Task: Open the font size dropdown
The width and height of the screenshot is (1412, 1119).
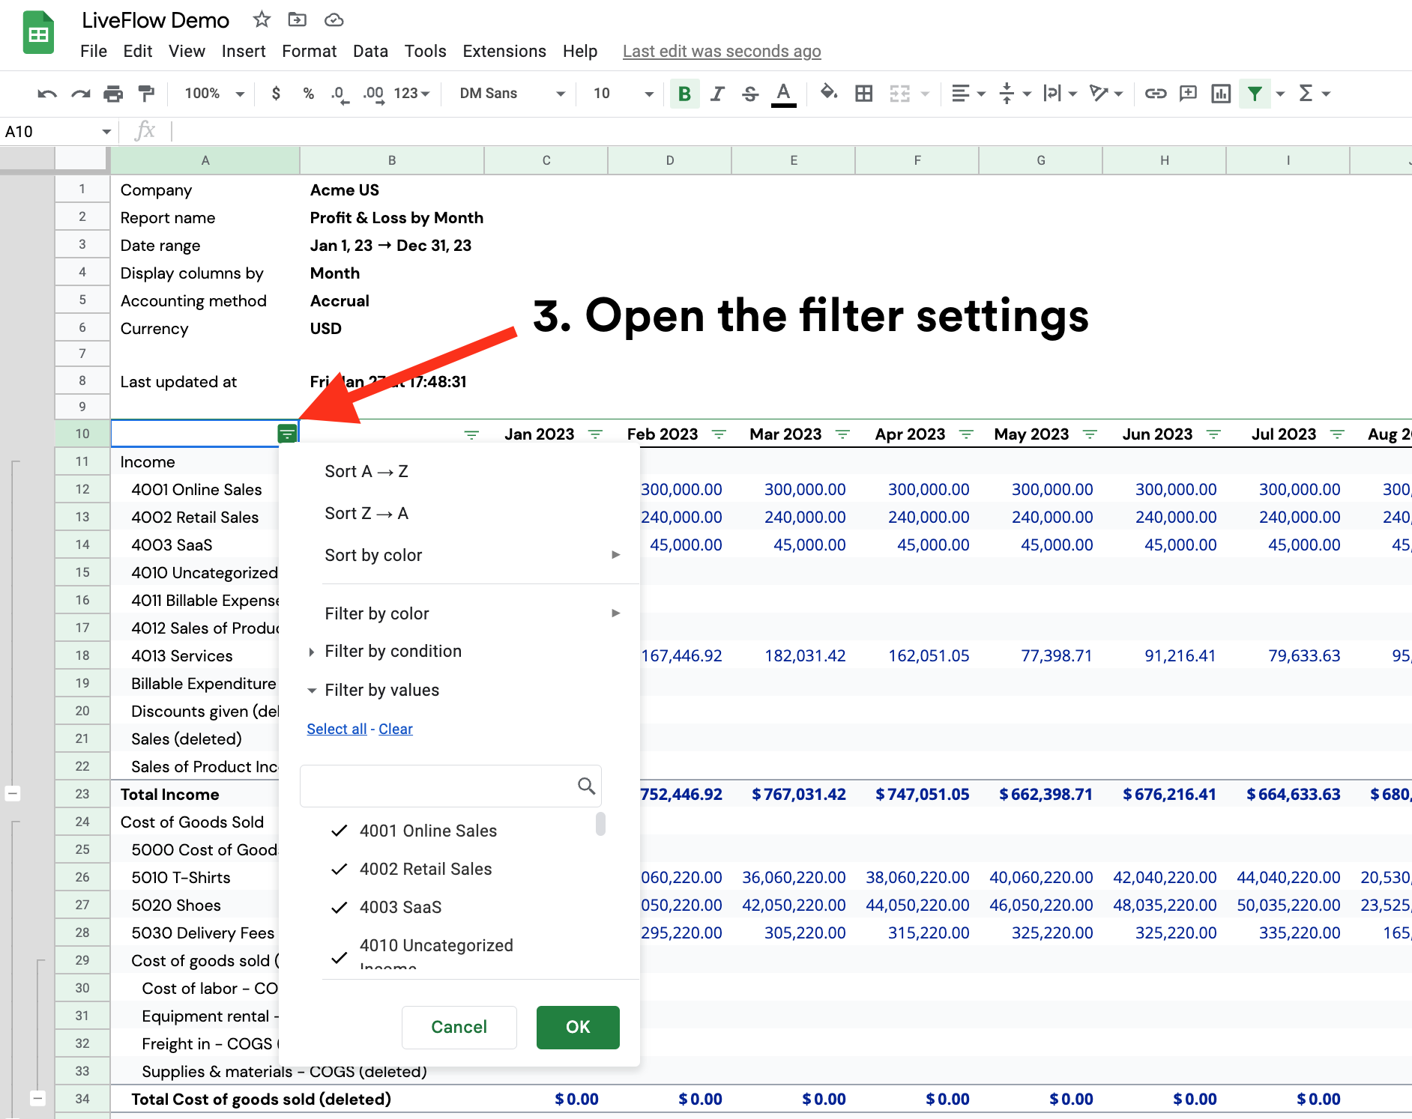Action: (x=624, y=94)
